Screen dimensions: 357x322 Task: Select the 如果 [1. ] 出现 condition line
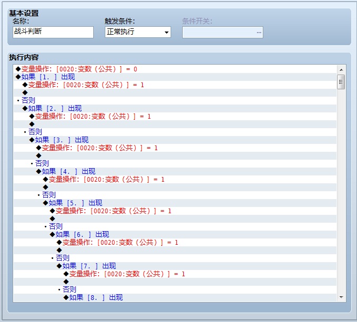point(175,77)
